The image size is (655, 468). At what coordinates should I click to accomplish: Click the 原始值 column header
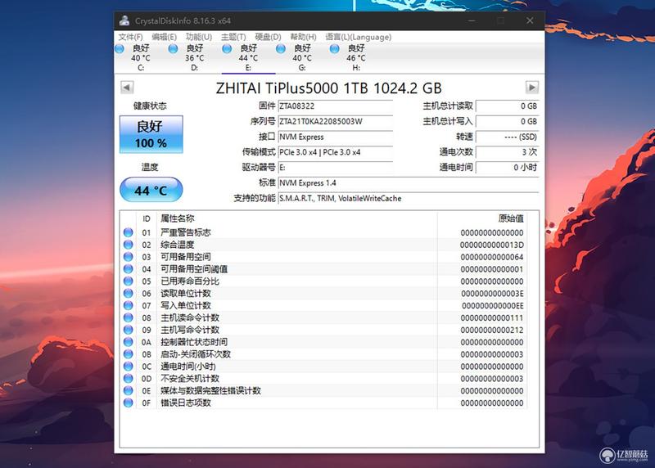coord(482,218)
